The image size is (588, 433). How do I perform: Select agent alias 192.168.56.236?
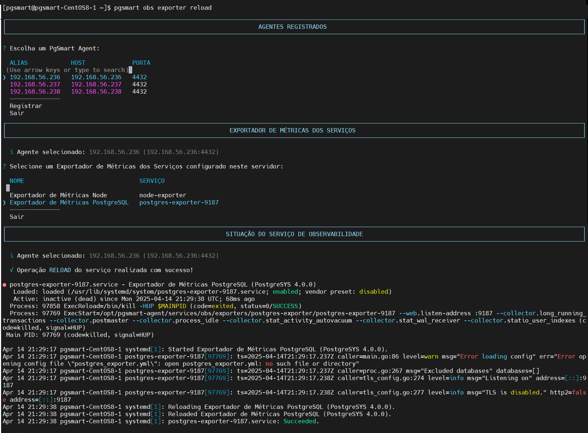35,77
